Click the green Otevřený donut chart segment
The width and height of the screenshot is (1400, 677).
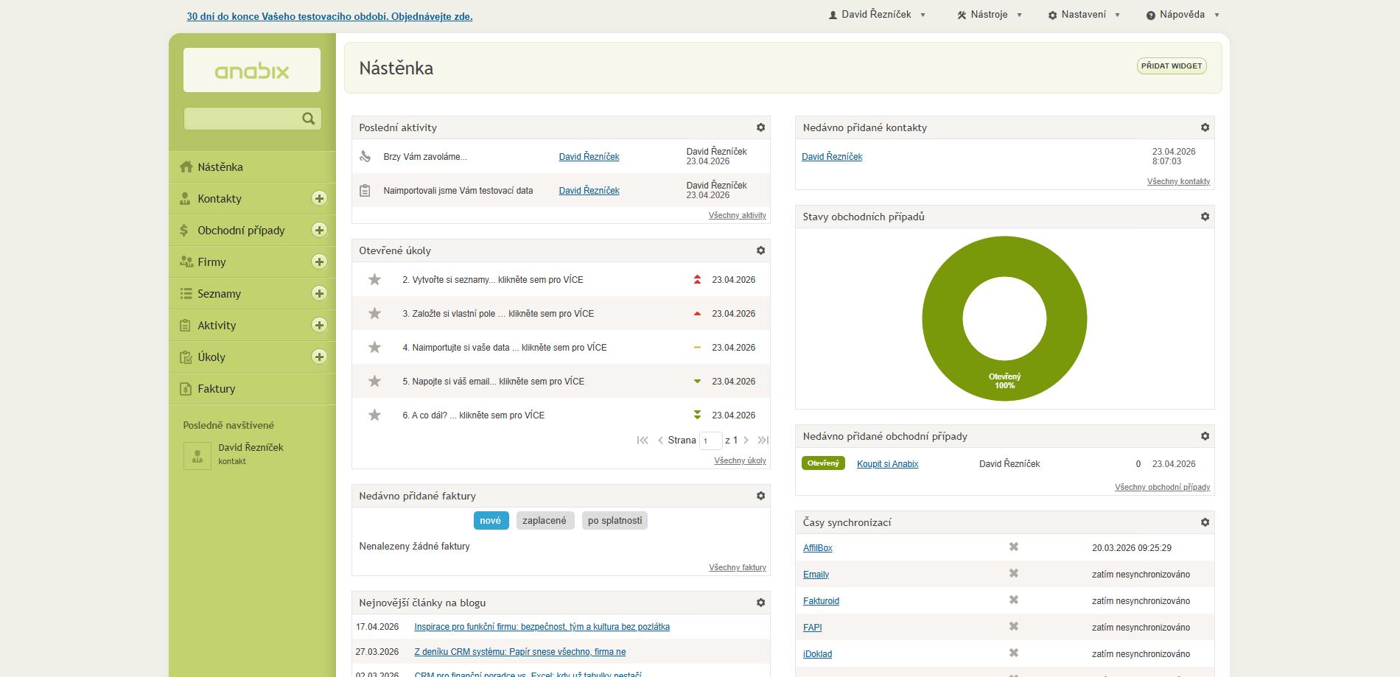[1004, 381]
